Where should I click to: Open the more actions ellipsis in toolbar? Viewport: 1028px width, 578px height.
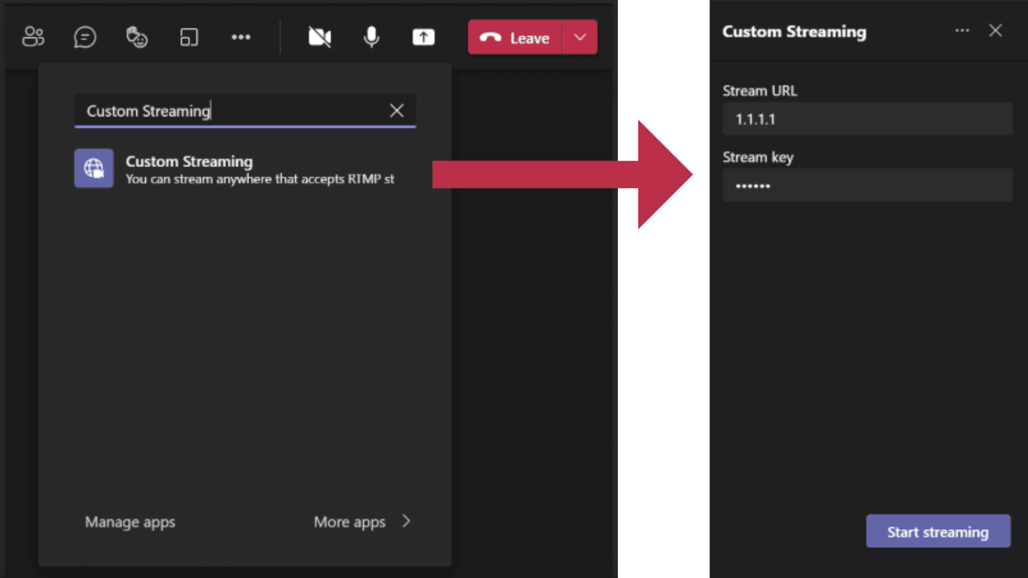pos(240,37)
